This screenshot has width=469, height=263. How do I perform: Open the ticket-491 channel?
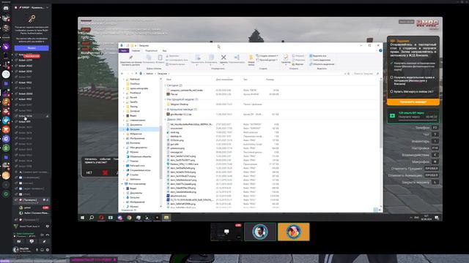[x=24, y=122]
